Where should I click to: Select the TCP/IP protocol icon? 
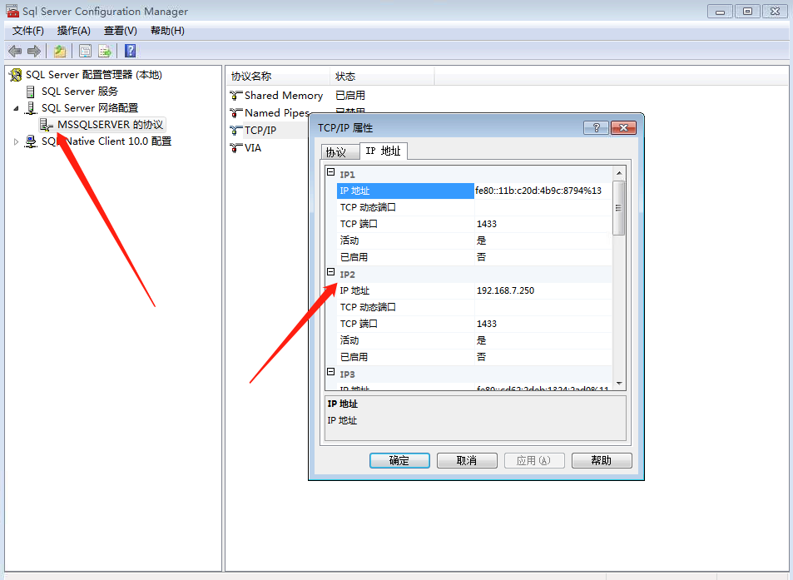(235, 130)
